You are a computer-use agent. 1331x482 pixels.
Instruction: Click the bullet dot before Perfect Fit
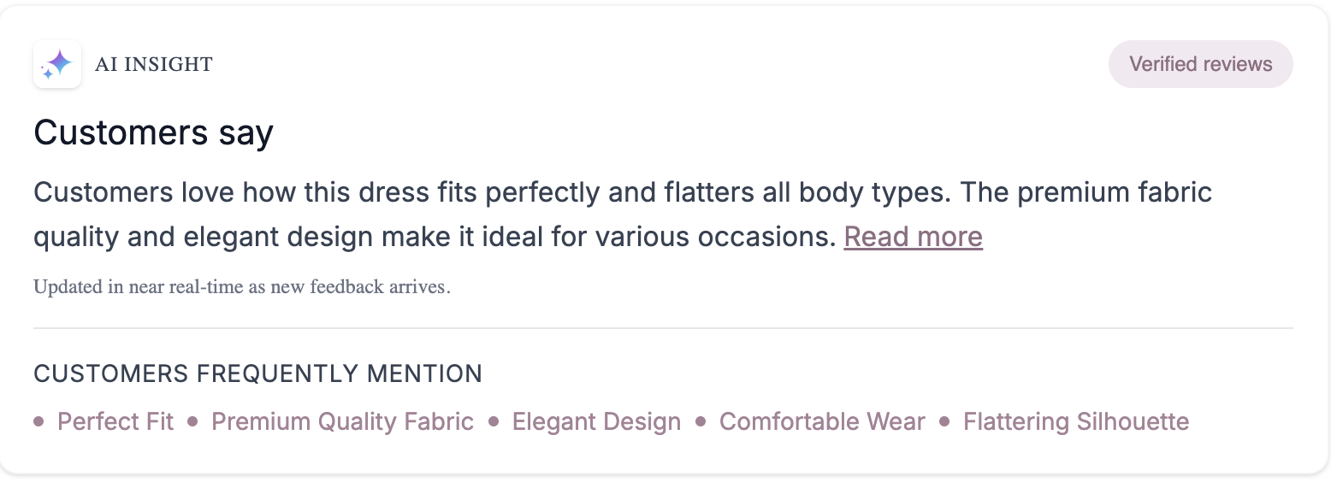point(38,421)
